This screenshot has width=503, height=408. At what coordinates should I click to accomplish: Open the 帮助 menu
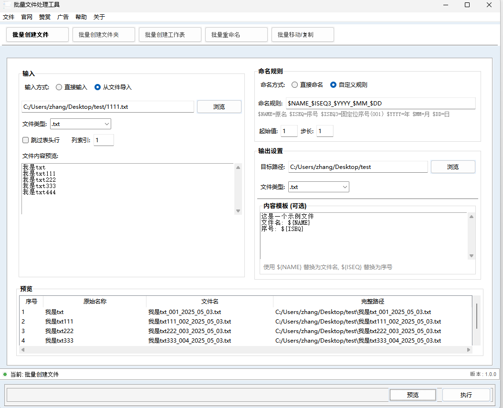click(81, 17)
